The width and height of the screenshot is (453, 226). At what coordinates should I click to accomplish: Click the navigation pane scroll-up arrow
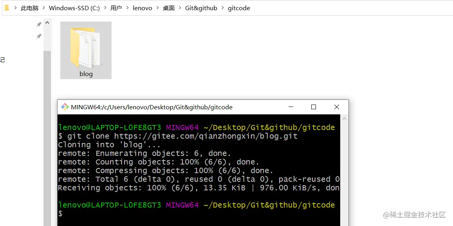pos(47,23)
